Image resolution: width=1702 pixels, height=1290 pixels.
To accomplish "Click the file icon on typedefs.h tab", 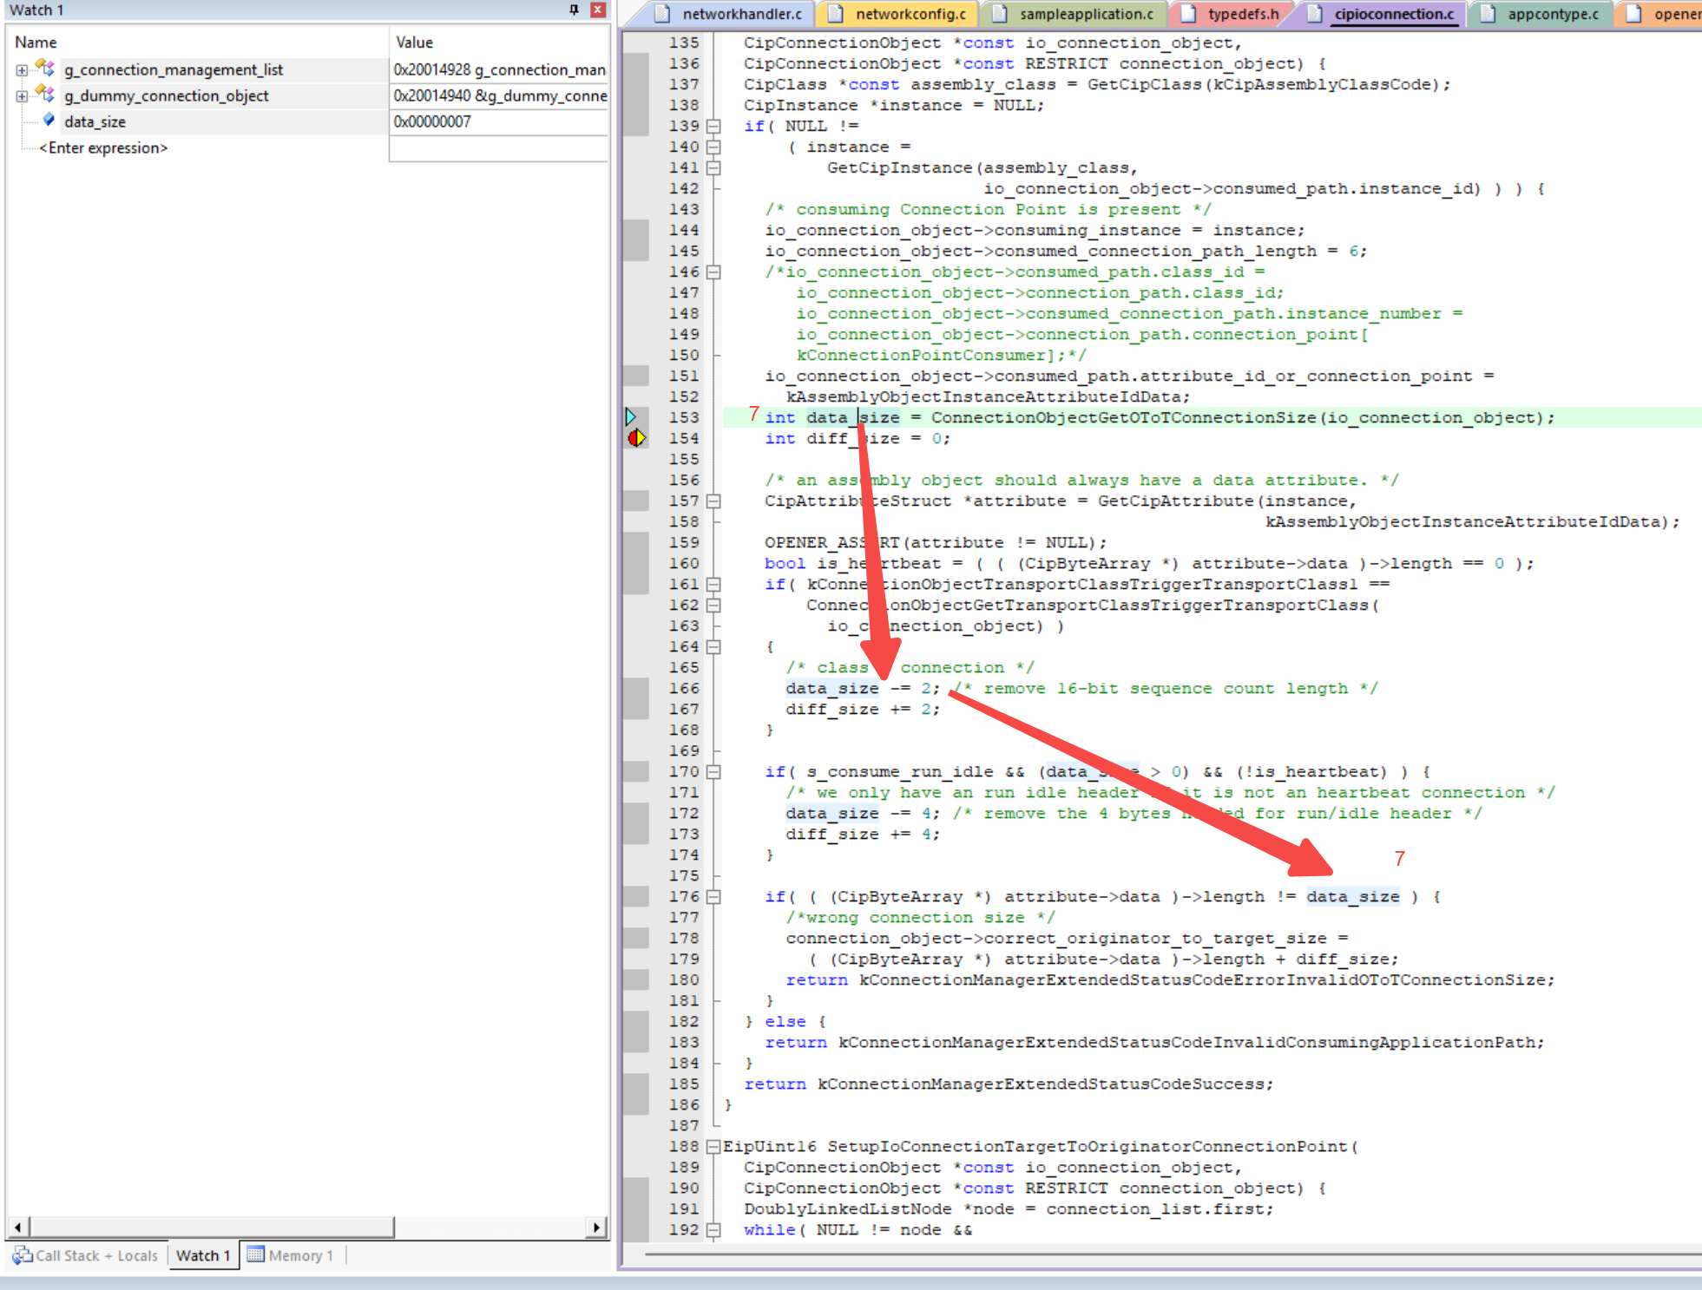I will (x=1189, y=14).
